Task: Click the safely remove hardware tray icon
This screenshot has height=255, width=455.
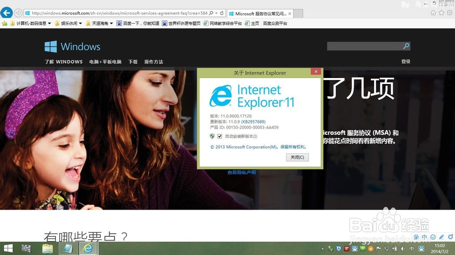Action: [330, 249]
